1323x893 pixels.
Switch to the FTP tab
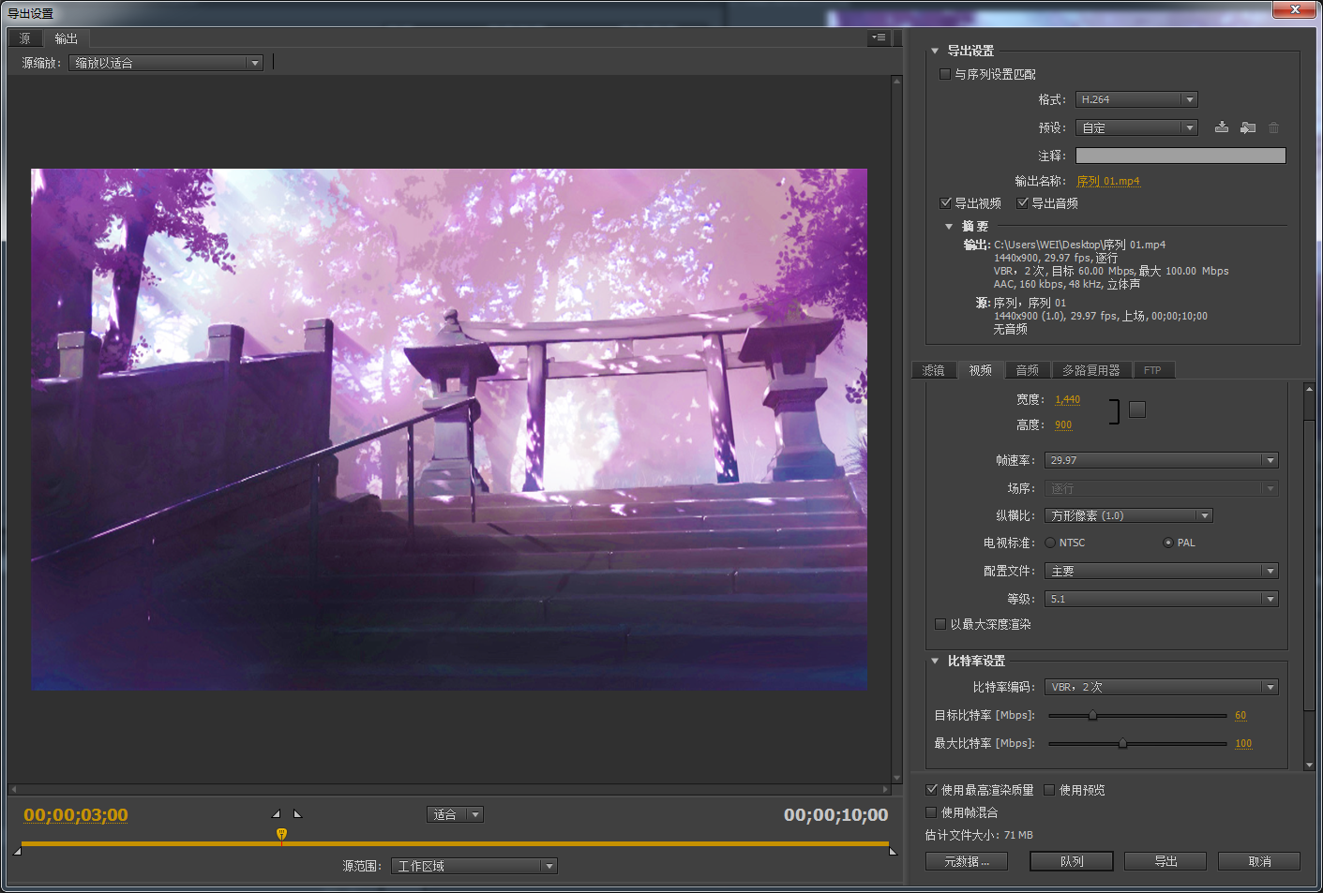1153,370
